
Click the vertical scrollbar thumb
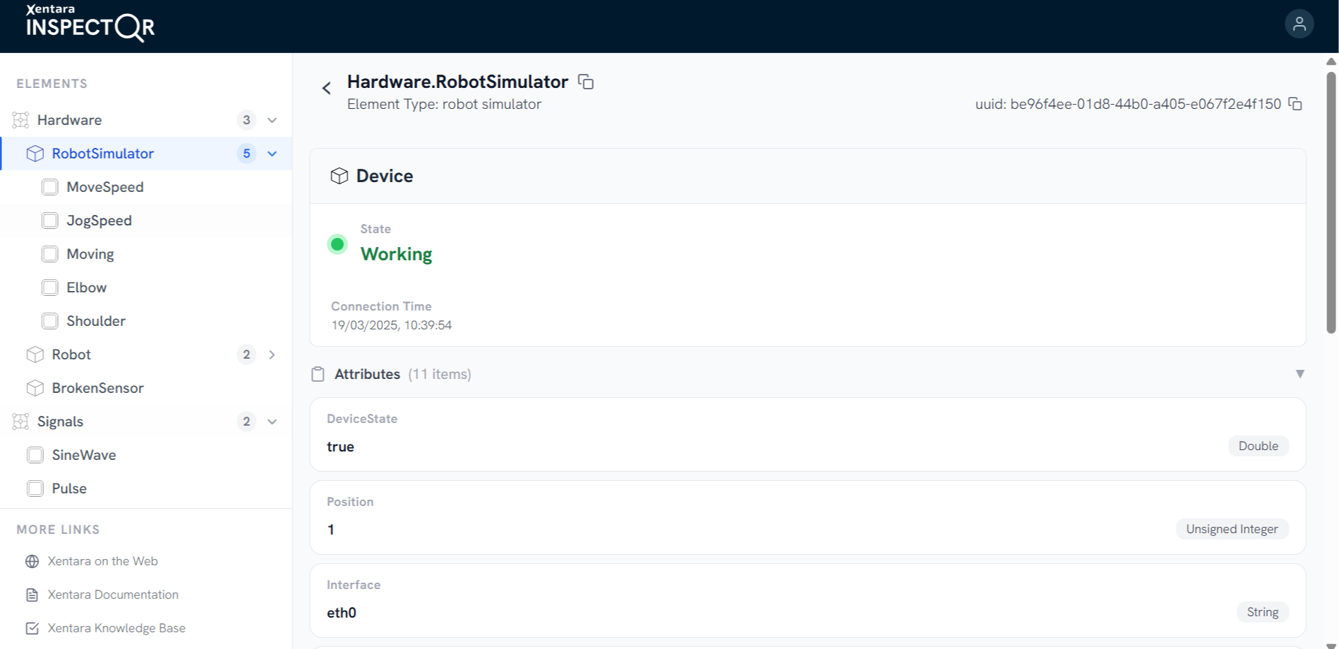click(1331, 202)
